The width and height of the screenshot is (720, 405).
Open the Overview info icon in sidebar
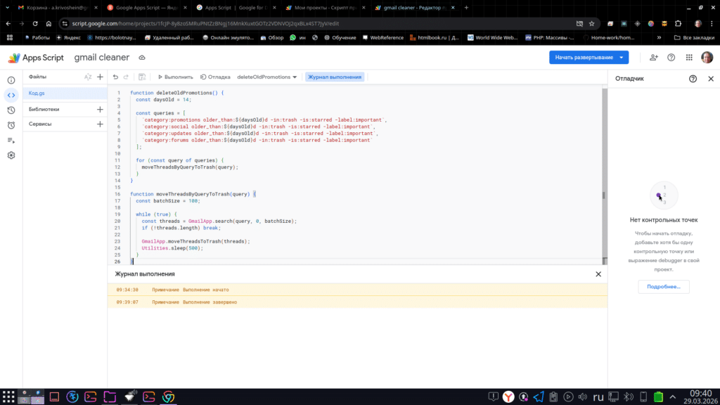click(11, 80)
